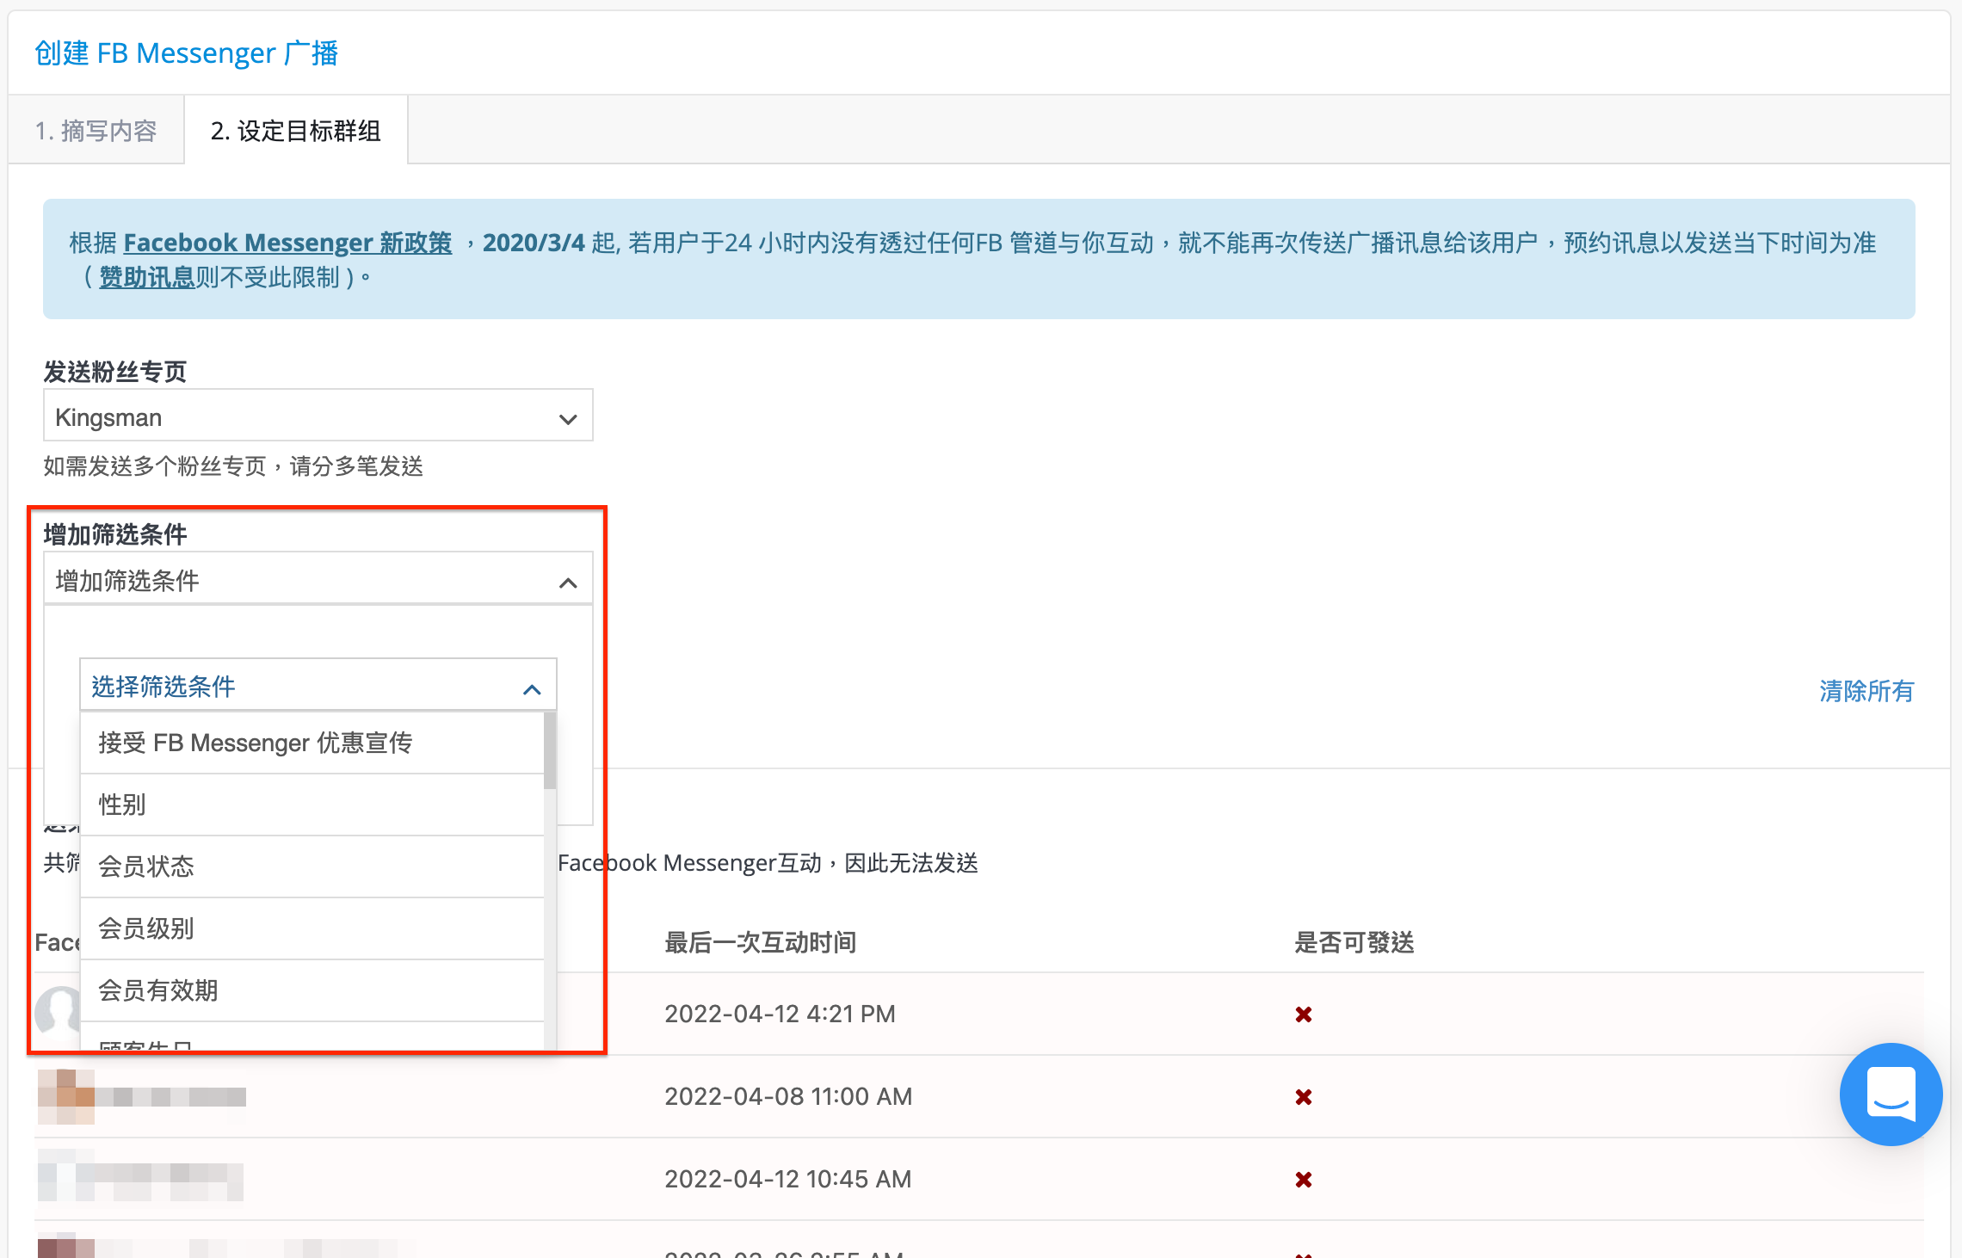Click red X on 2022-04-08 11:00 AM row
The height and width of the screenshot is (1258, 1962).
(x=1304, y=1097)
